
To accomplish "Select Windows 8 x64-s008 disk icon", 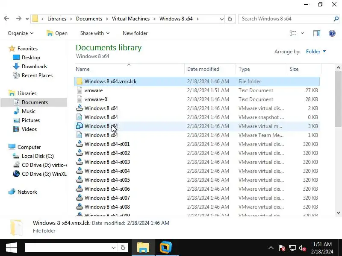I will [x=80, y=207].
